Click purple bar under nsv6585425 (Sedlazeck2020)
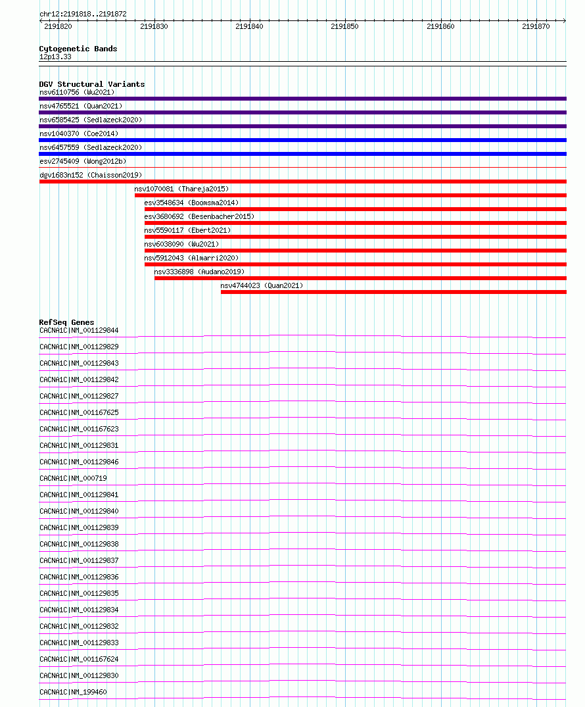The image size is (585, 707). pos(303,126)
